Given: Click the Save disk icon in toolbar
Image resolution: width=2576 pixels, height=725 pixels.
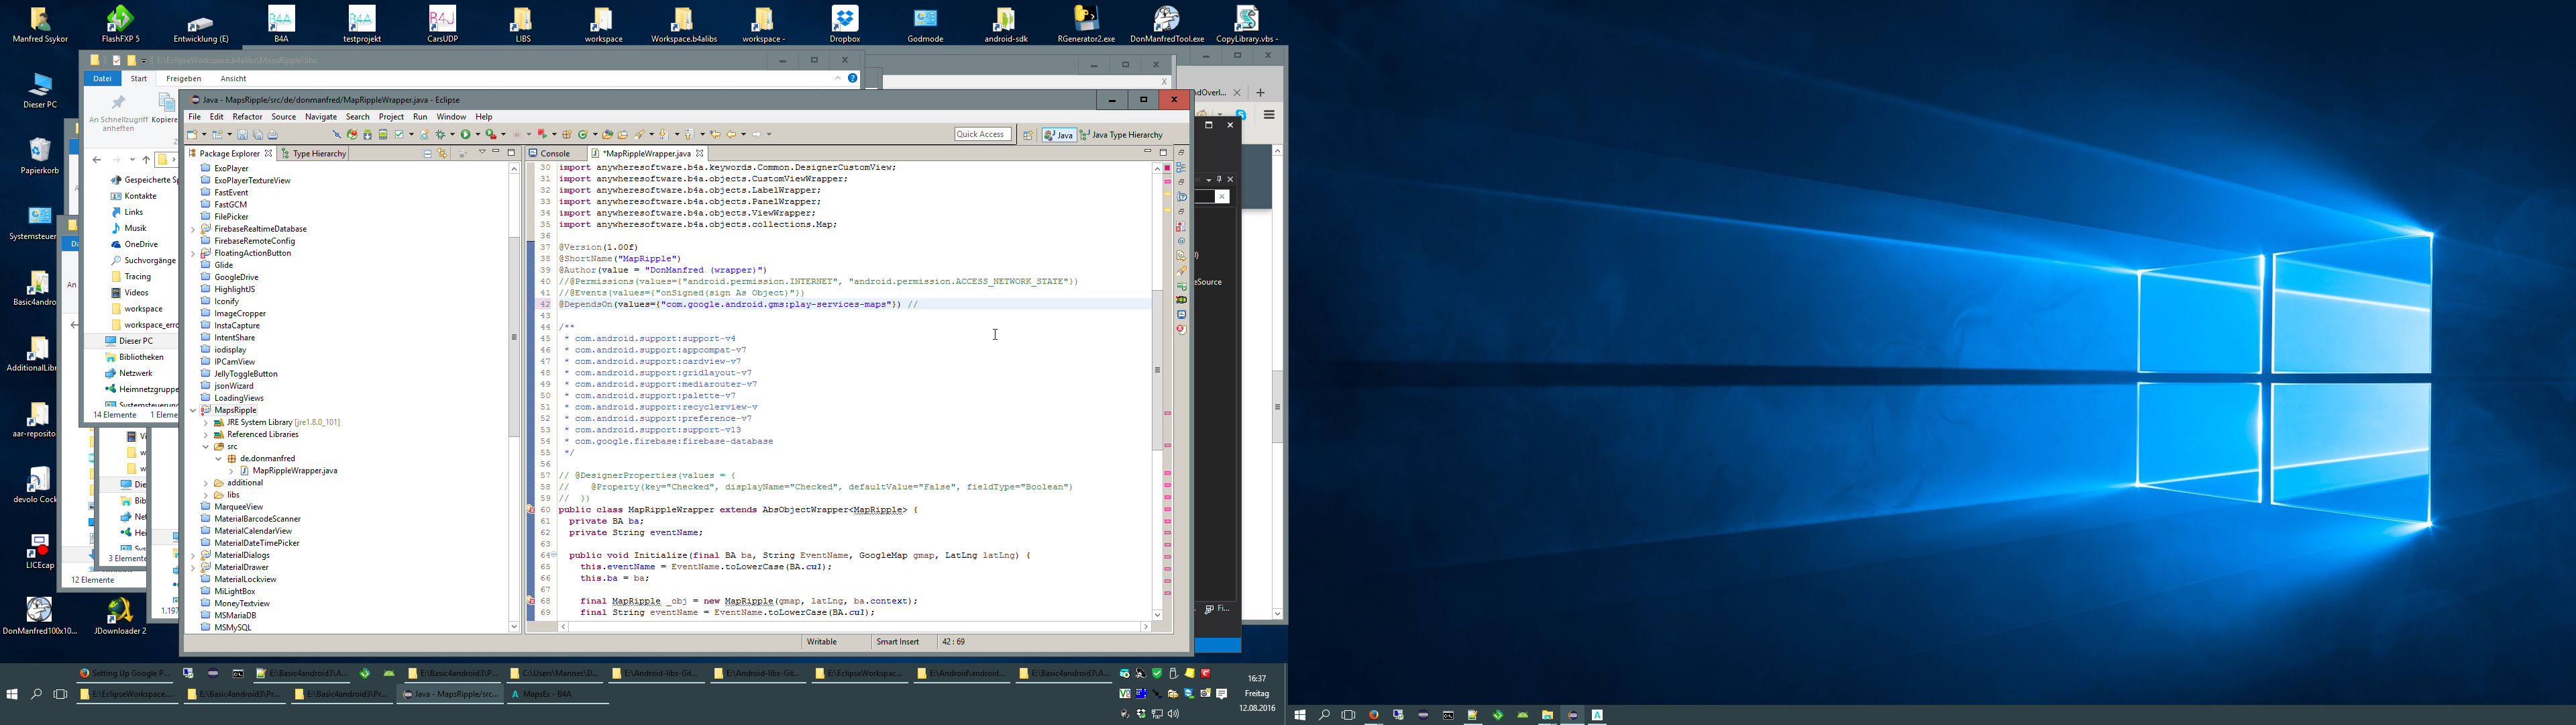Looking at the screenshot, I should point(242,134).
